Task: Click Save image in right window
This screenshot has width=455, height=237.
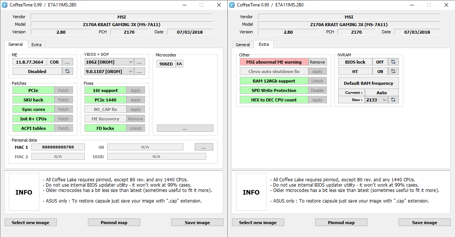Action: 425,222
